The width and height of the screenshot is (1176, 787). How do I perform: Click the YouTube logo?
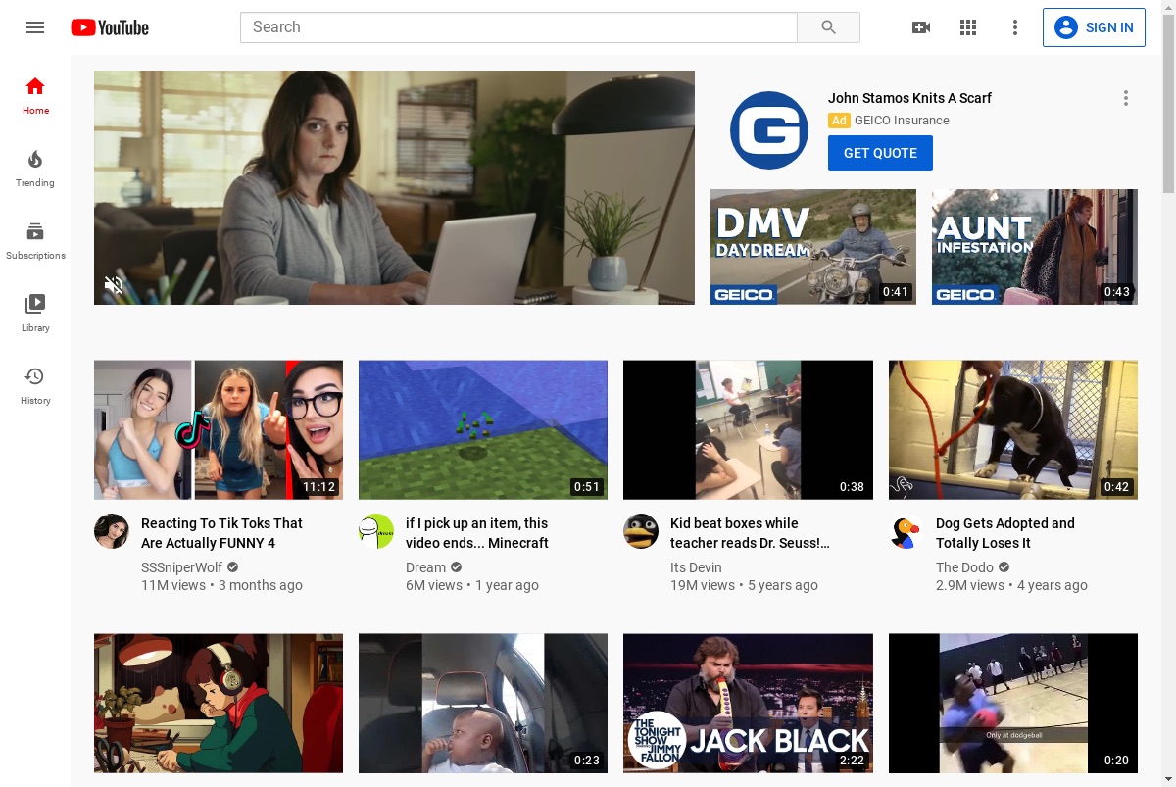(x=110, y=27)
